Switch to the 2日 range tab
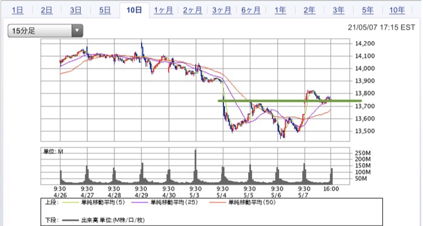 (x=47, y=10)
